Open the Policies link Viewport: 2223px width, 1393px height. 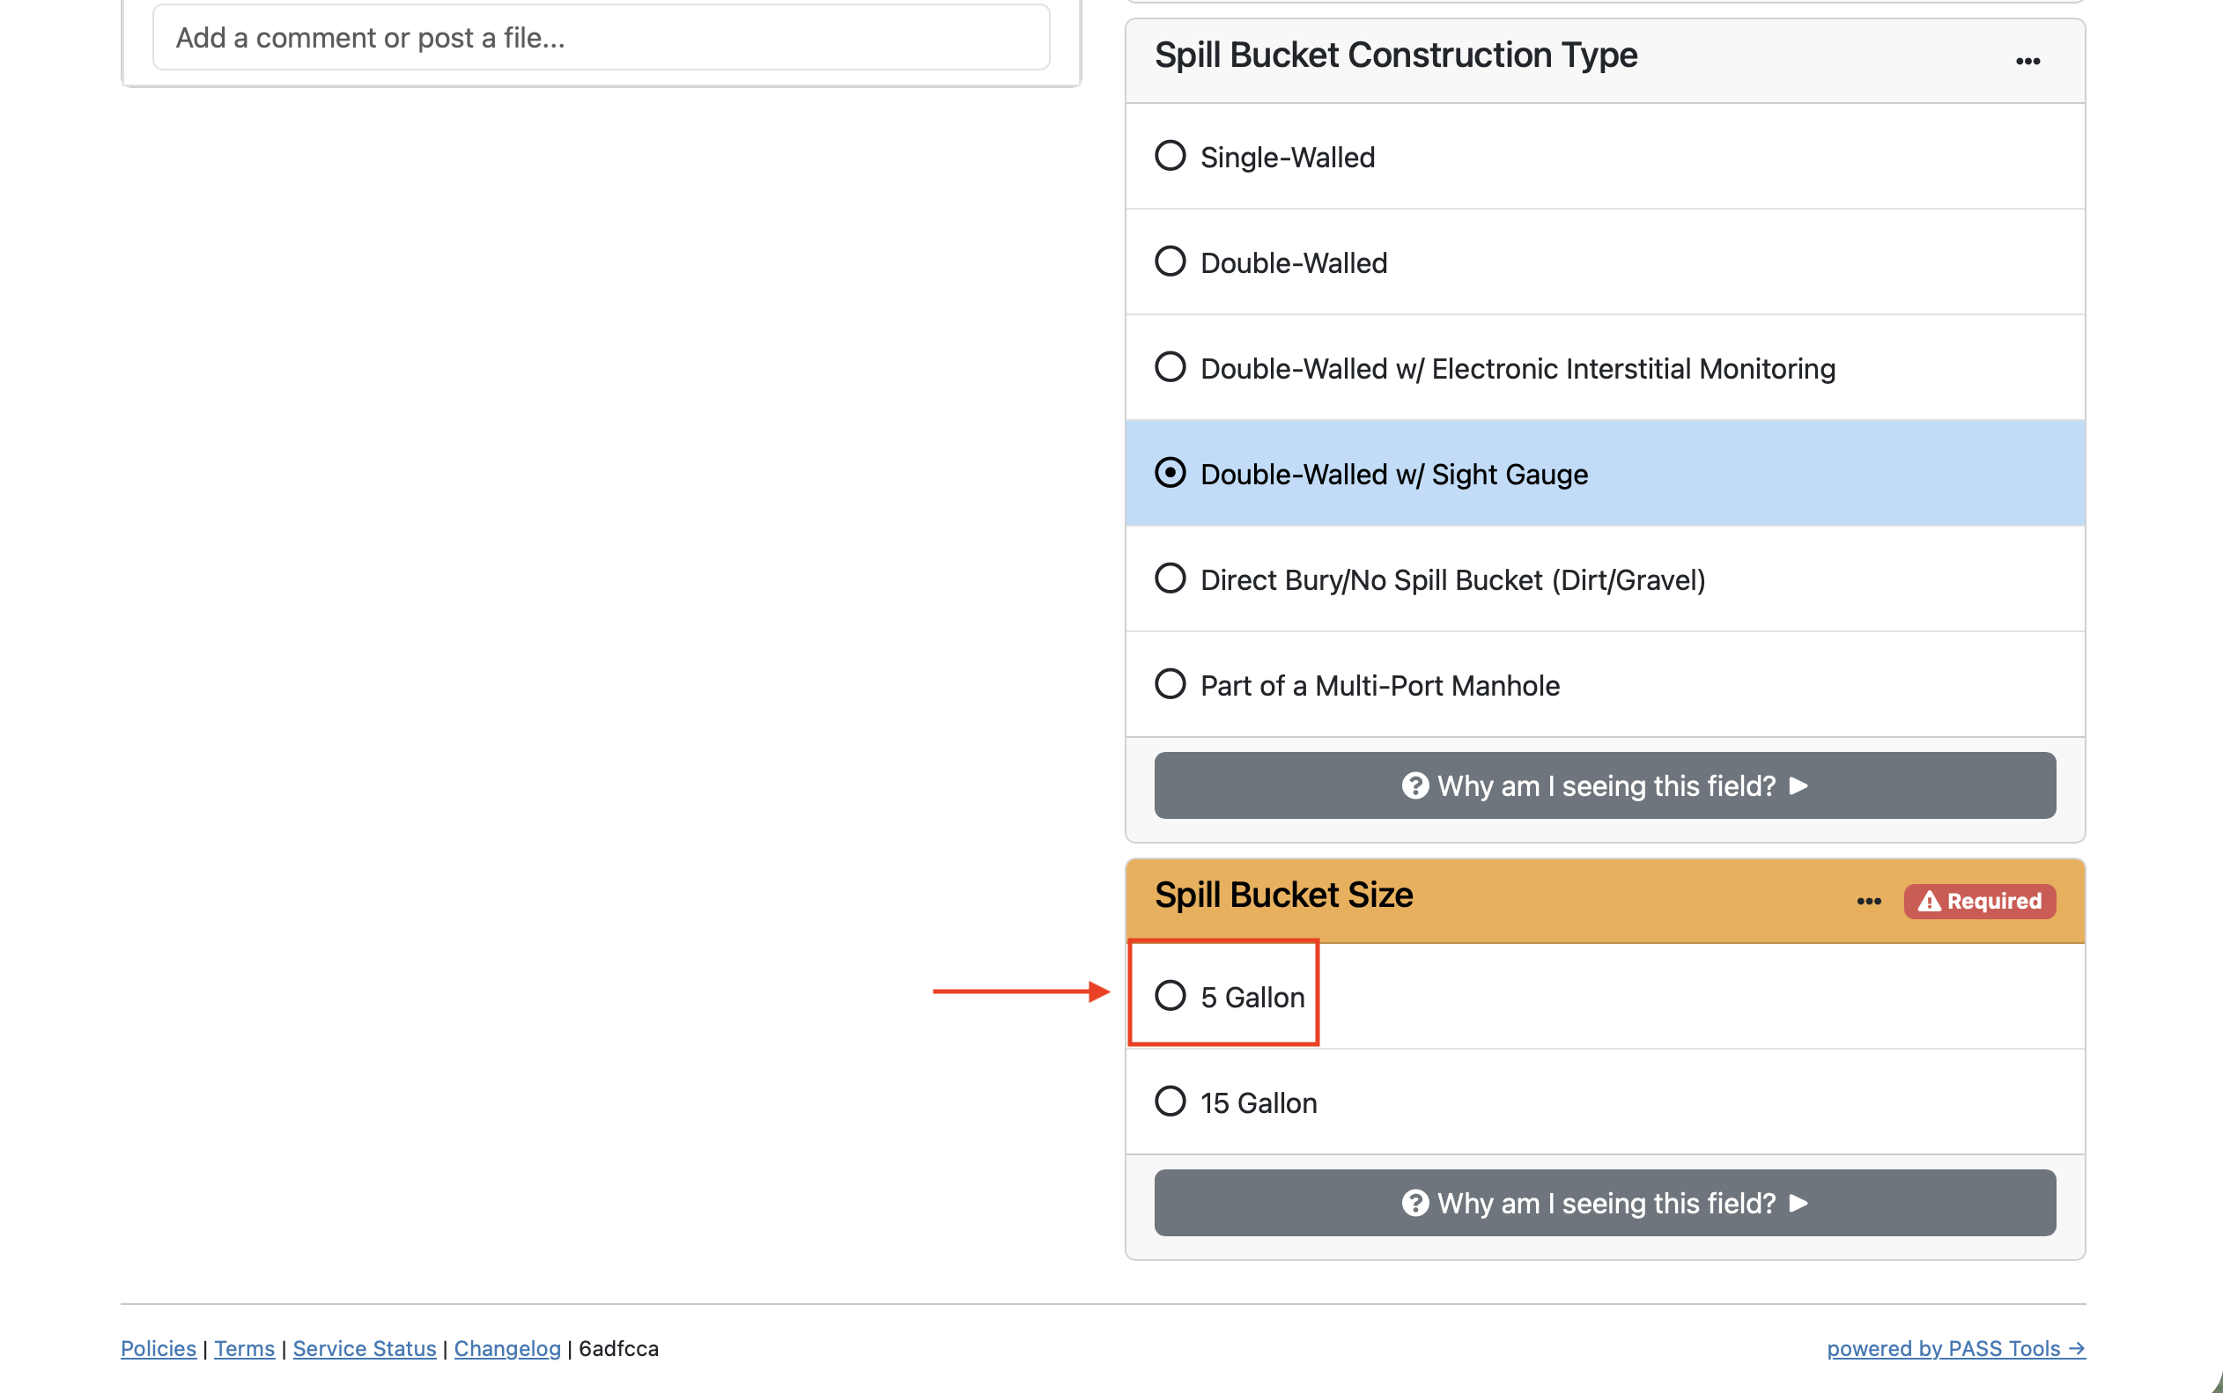159,1348
